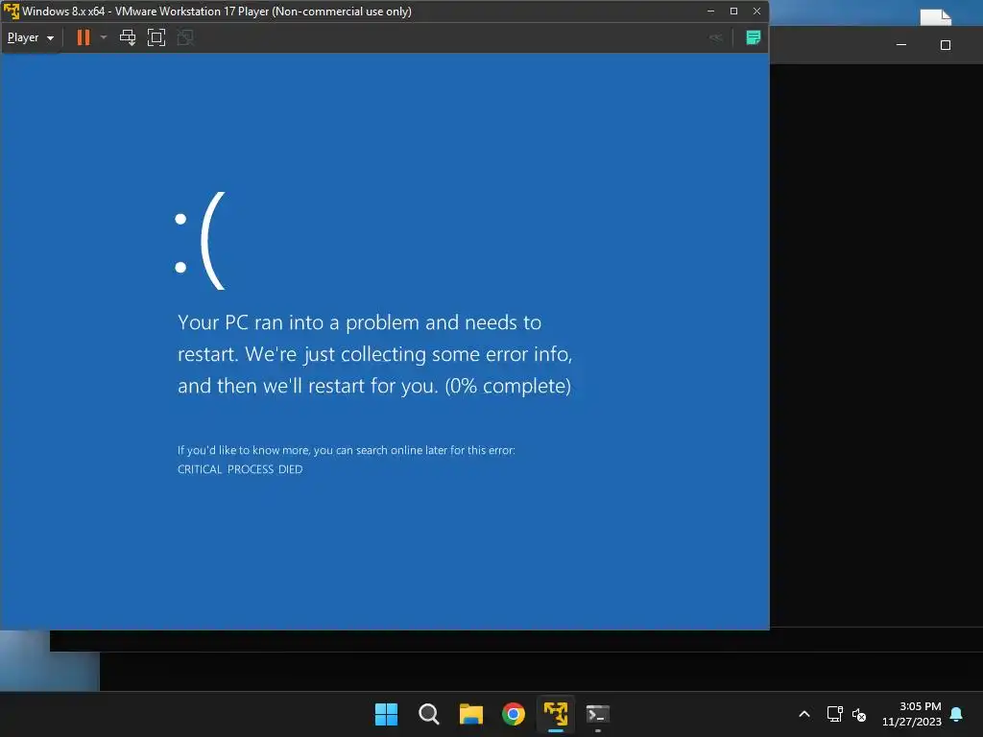Open the Player menu in VMware
983x737 pixels.
coord(30,37)
